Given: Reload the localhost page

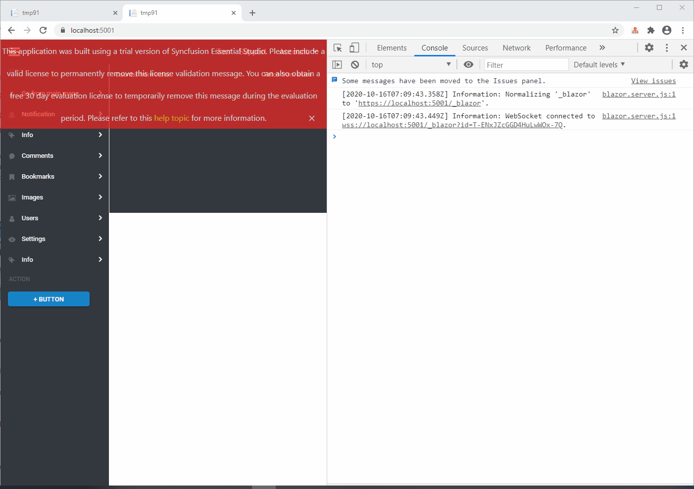Looking at the screenshot, I should [x=43, y=30].
